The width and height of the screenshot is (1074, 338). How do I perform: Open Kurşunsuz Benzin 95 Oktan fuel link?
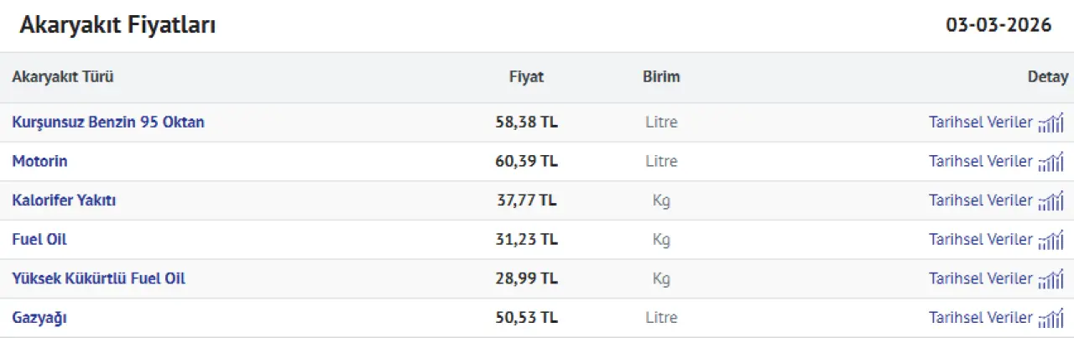tap(108, 122)
